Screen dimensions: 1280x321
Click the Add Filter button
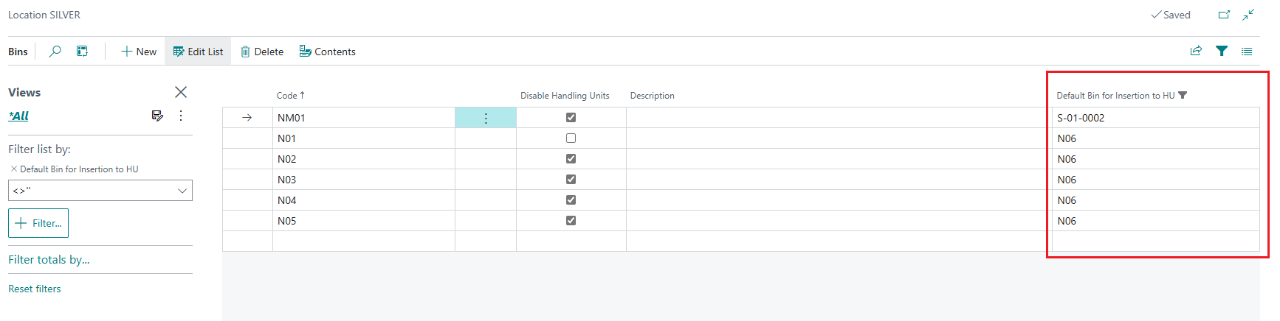38,223
